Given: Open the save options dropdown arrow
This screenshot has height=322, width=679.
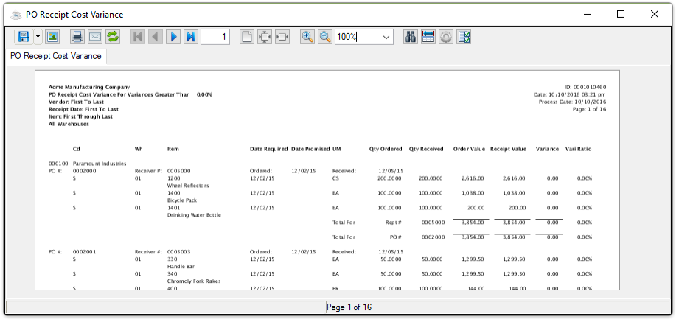Looking at the screenshot, I should (x=38, y=37).
